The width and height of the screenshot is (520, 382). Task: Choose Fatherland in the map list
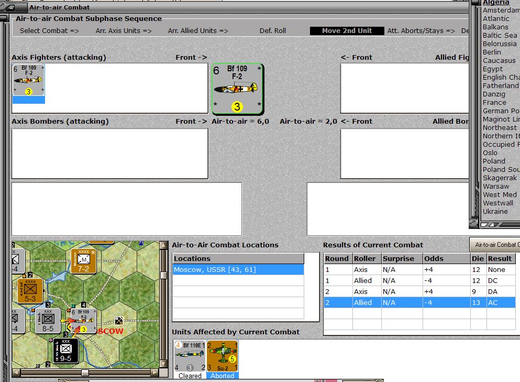pos(501,85)
